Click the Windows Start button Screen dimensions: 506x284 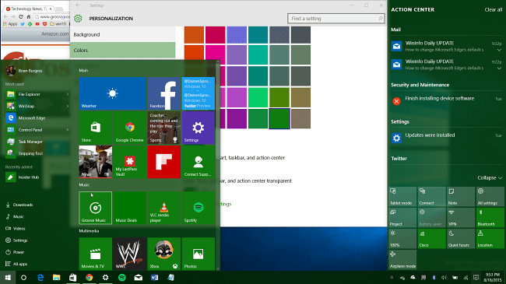coord(8,278)
